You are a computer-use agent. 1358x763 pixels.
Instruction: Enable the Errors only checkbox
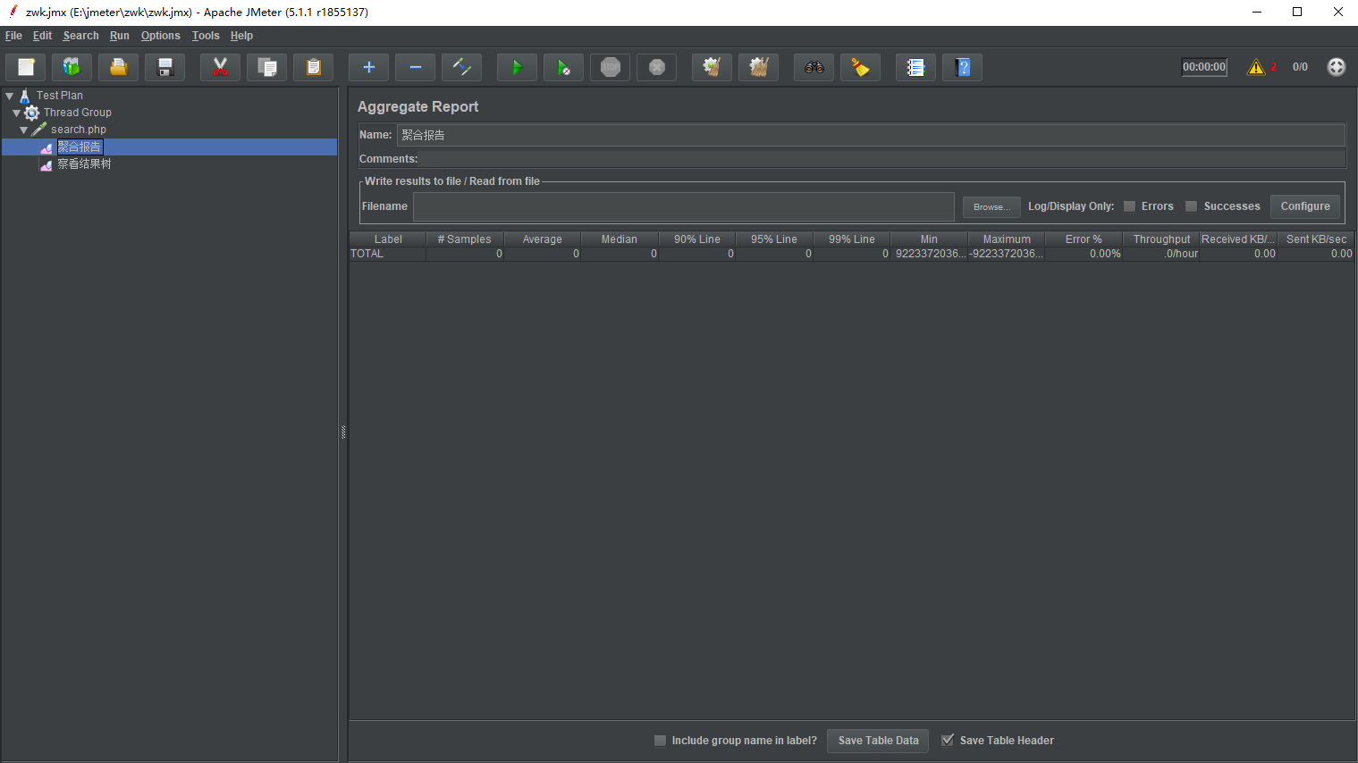pos(1130,206)
